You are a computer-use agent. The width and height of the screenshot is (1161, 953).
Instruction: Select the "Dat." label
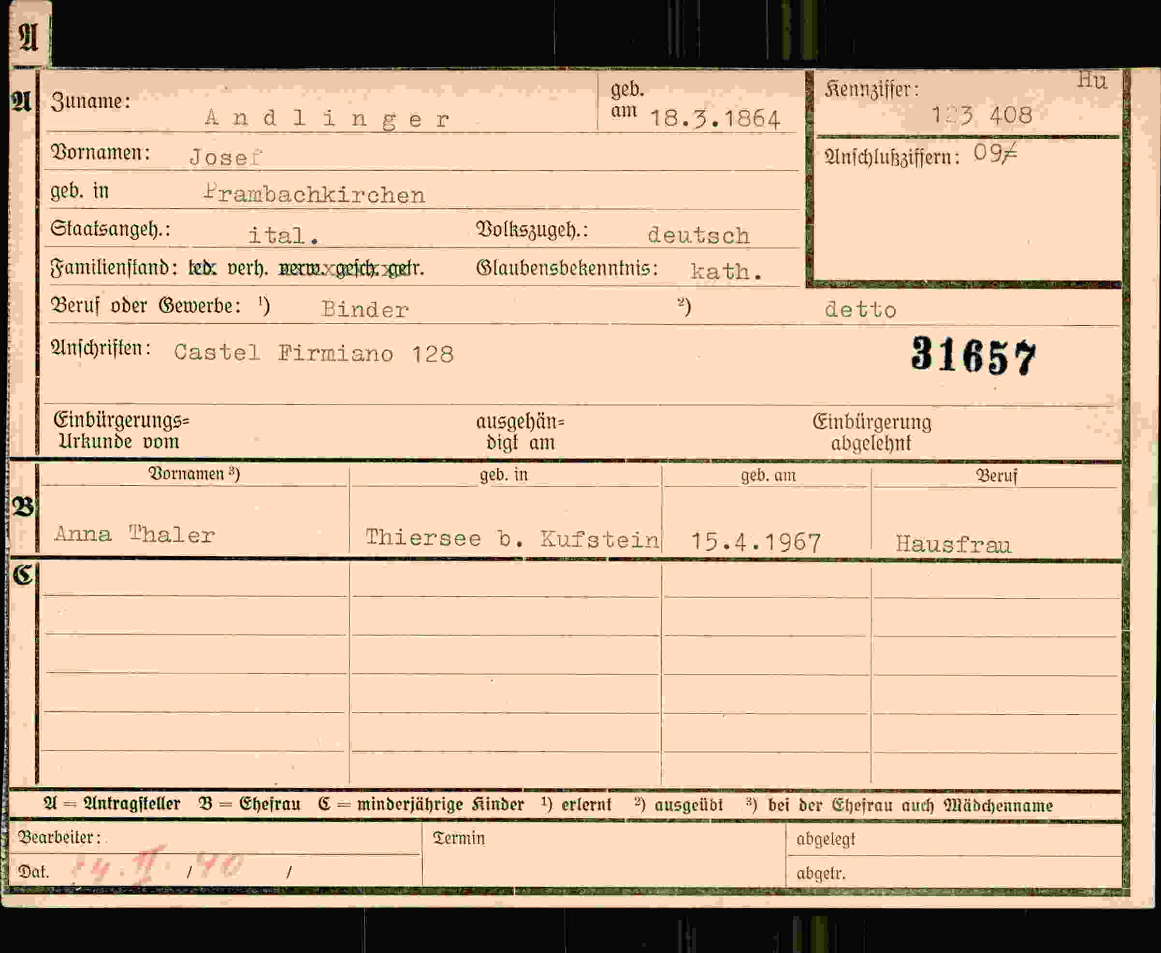(33, 872)
